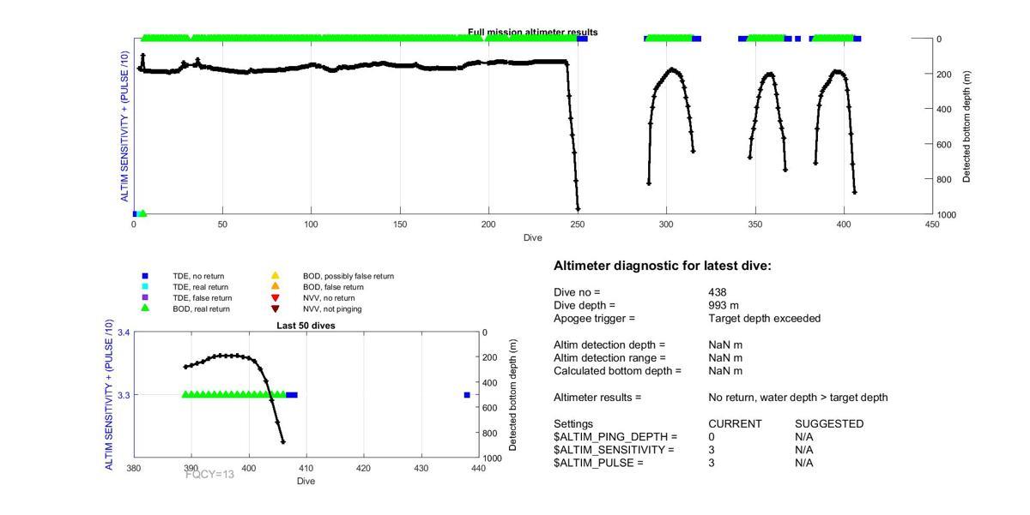The height and width of the screenshot is (515, 1030).
Task: Click the legend label 'BOD, real return'
Action: pos(202,308)
